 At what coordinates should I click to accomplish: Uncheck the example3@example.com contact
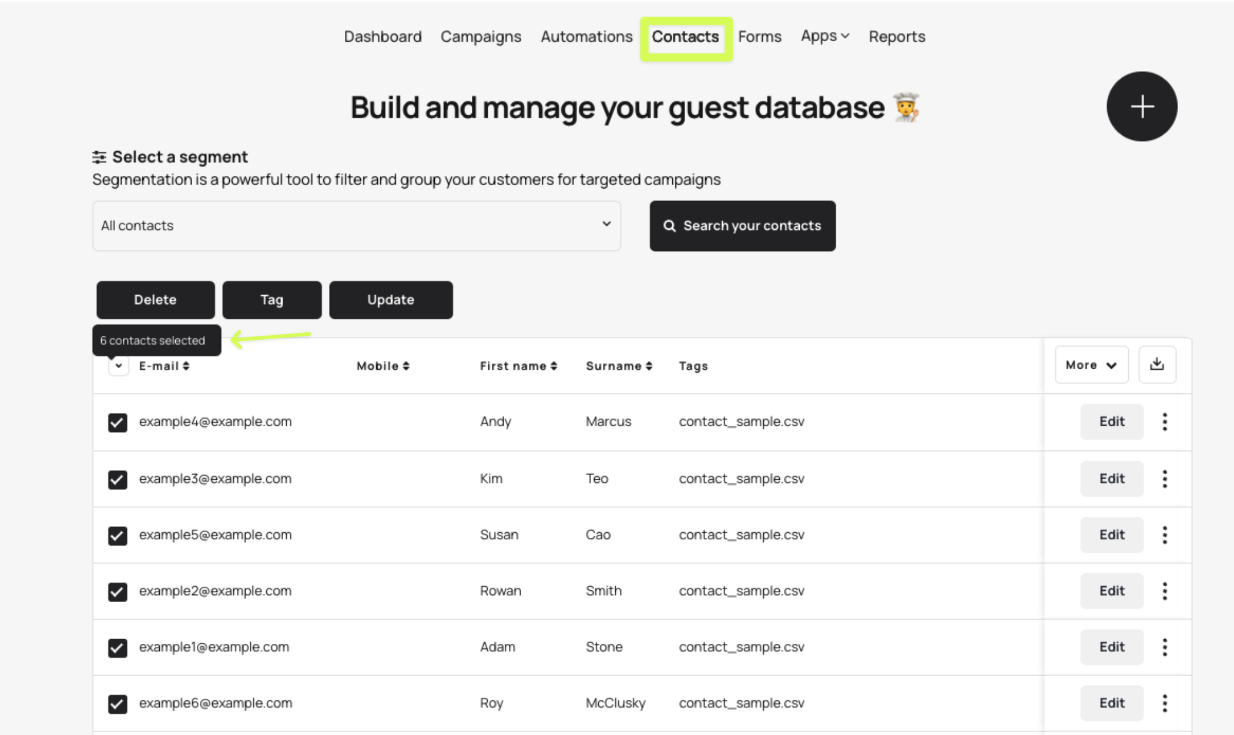click(118, 479)
